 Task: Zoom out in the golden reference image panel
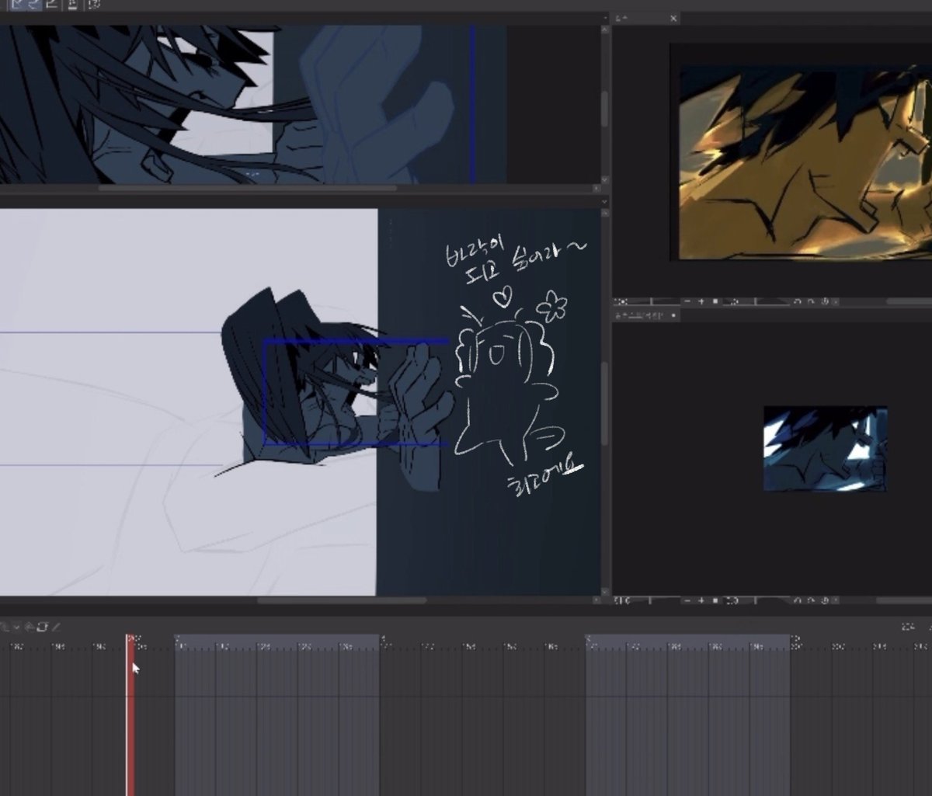coord(687,301)
